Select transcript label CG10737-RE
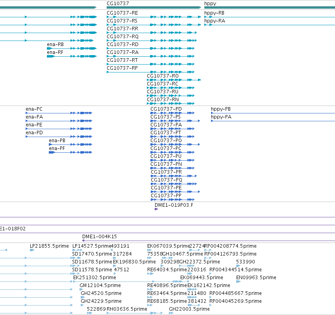 122,13
